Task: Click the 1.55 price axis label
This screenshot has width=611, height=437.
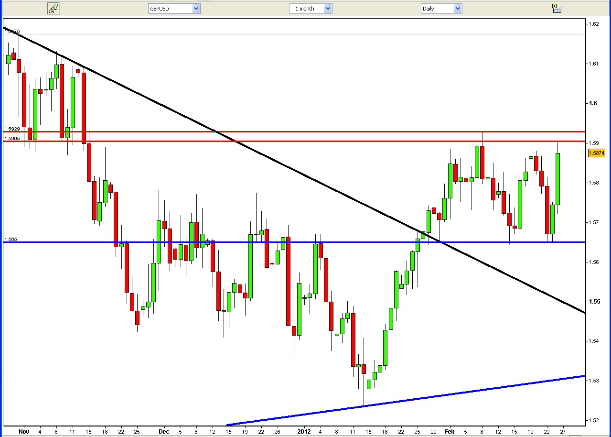Action: (594, 301)
